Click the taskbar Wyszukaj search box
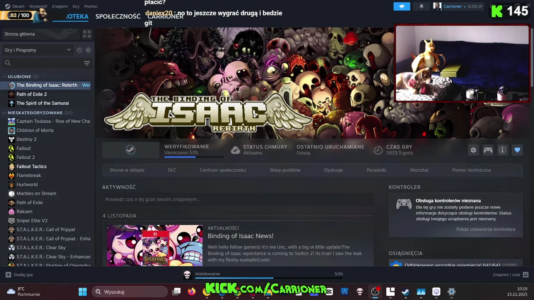This screenshot has width=534, height=300. pos(130,292)
